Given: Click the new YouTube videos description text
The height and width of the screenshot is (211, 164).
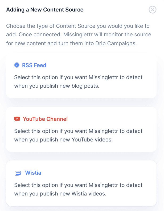Looking at the screenshot, I should click(78, 135).
